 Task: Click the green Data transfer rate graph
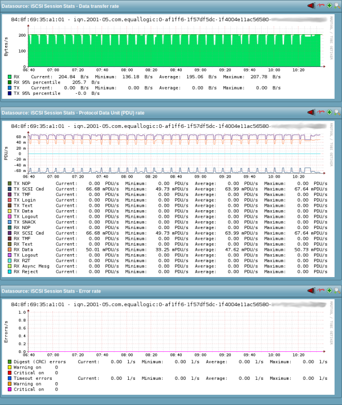174,50
